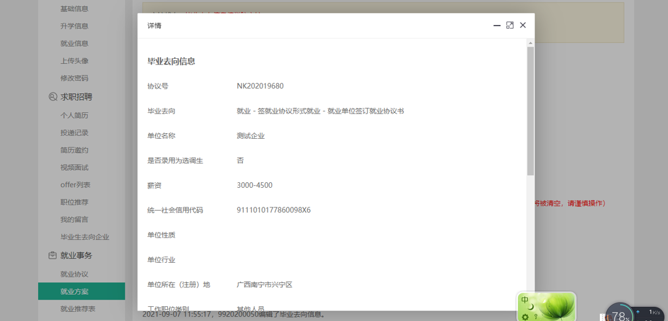The image size is (668, 321).
Task: Select 视频面试 in the sidebar
Action: (x=74, y=168)
